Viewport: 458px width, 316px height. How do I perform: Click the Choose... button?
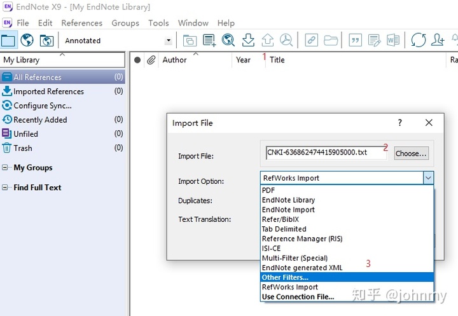pyautogui.click(x=412, y=153)
